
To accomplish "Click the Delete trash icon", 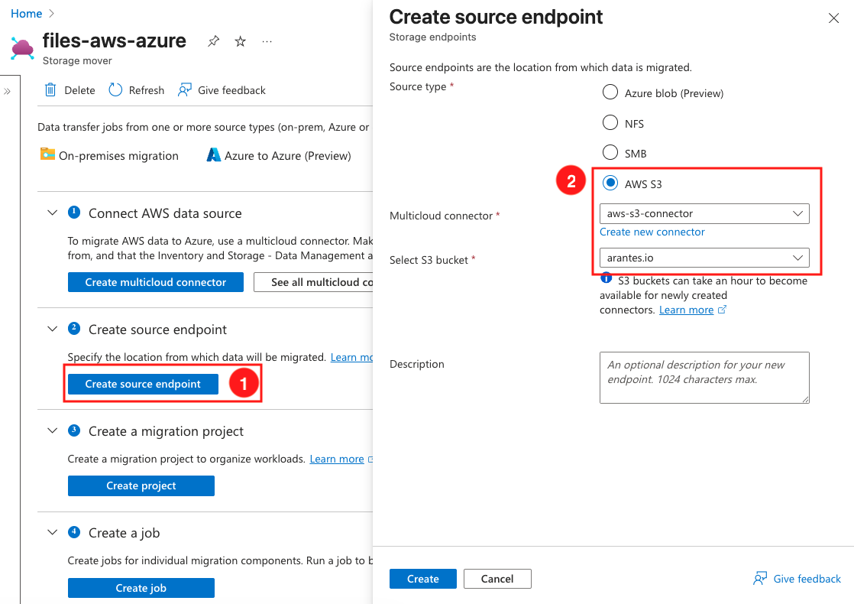I will pyautogui.click(x=50, y=90).
